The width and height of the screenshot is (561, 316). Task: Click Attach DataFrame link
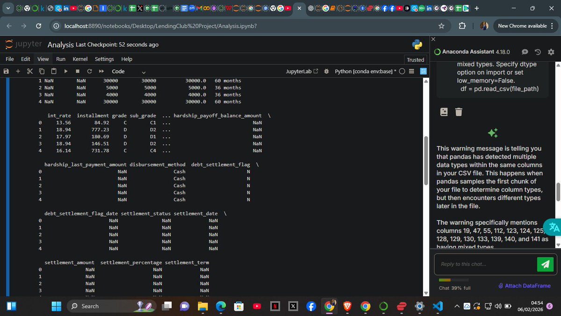pos(525,286)
